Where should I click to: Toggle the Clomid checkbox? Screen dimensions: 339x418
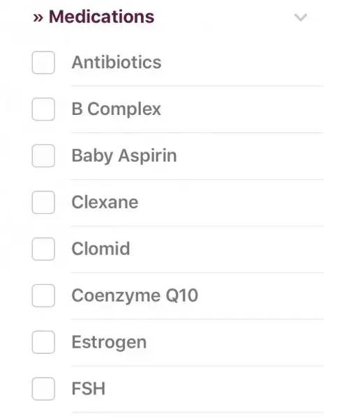click(x=43, y=249)
